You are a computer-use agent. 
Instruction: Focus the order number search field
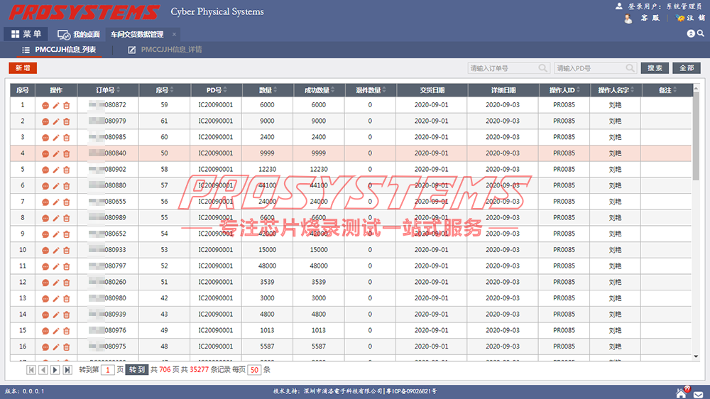click(508, 68)
